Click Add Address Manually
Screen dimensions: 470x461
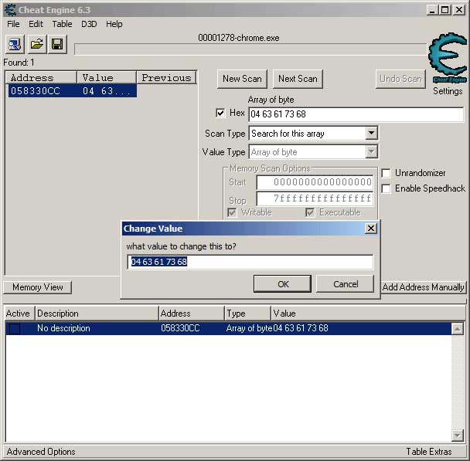423,287
